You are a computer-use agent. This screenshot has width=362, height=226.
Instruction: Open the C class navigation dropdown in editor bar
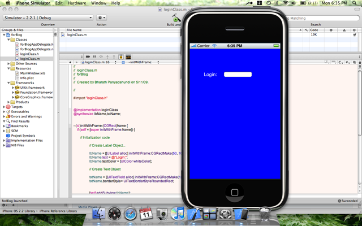click(x=341, y=62)
